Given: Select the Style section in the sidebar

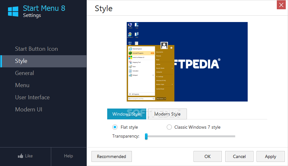Looking at the screenshot, I should pos(43,61).
